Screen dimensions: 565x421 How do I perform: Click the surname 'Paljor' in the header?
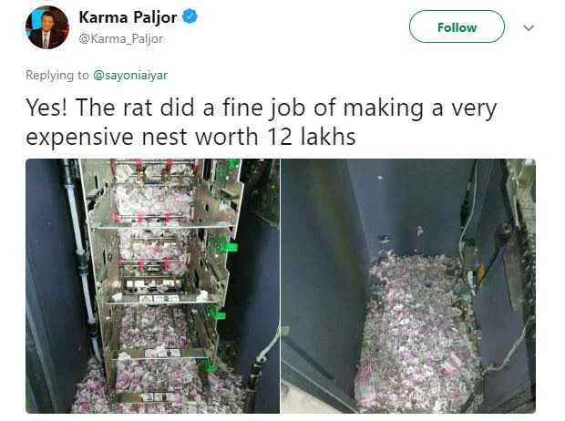tap(155, 17)
